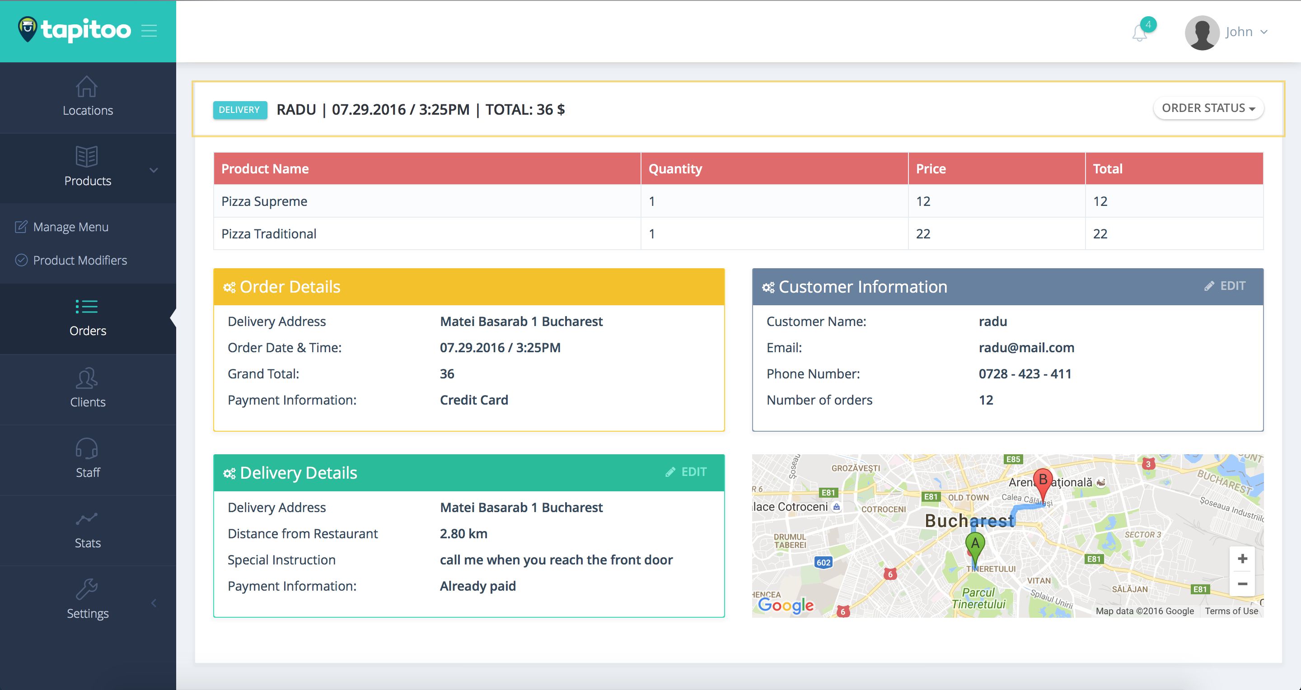Open Staff headset icon
The height and width of the screenshot is (690, 1301).
click(87, 449)
